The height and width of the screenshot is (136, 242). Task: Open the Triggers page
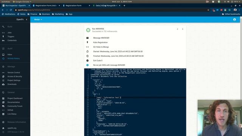click(11, 37)
